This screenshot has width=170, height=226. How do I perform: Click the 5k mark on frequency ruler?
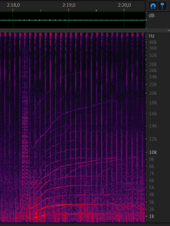coord(152,187)
